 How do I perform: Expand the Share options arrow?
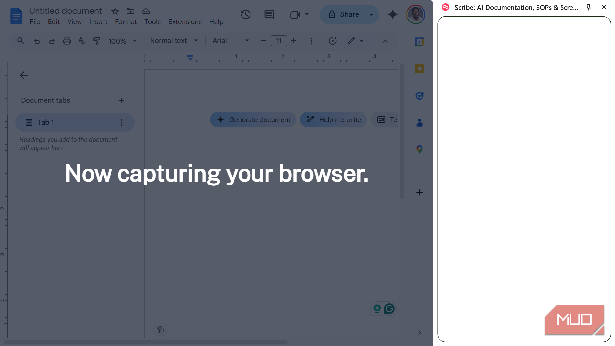[x=371, y=14]
